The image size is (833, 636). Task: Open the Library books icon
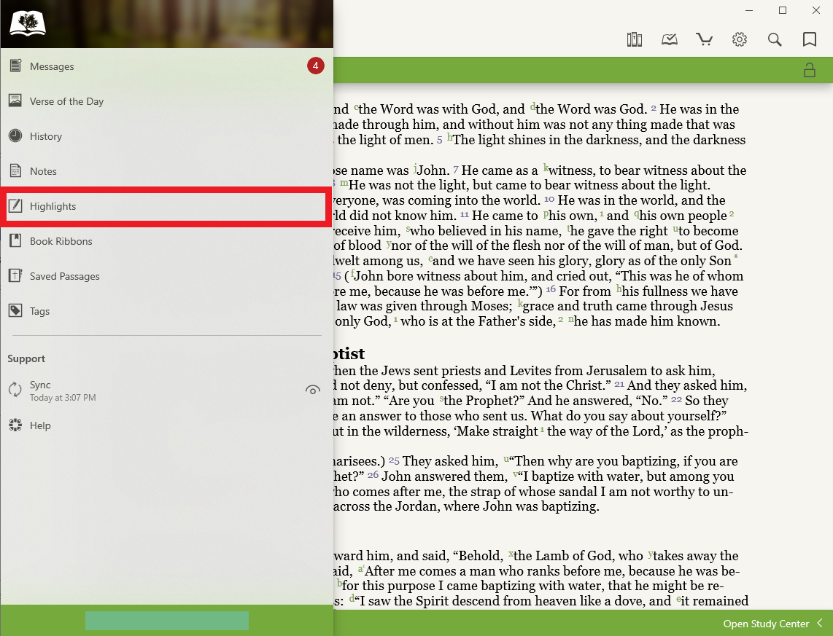(634, 39)
